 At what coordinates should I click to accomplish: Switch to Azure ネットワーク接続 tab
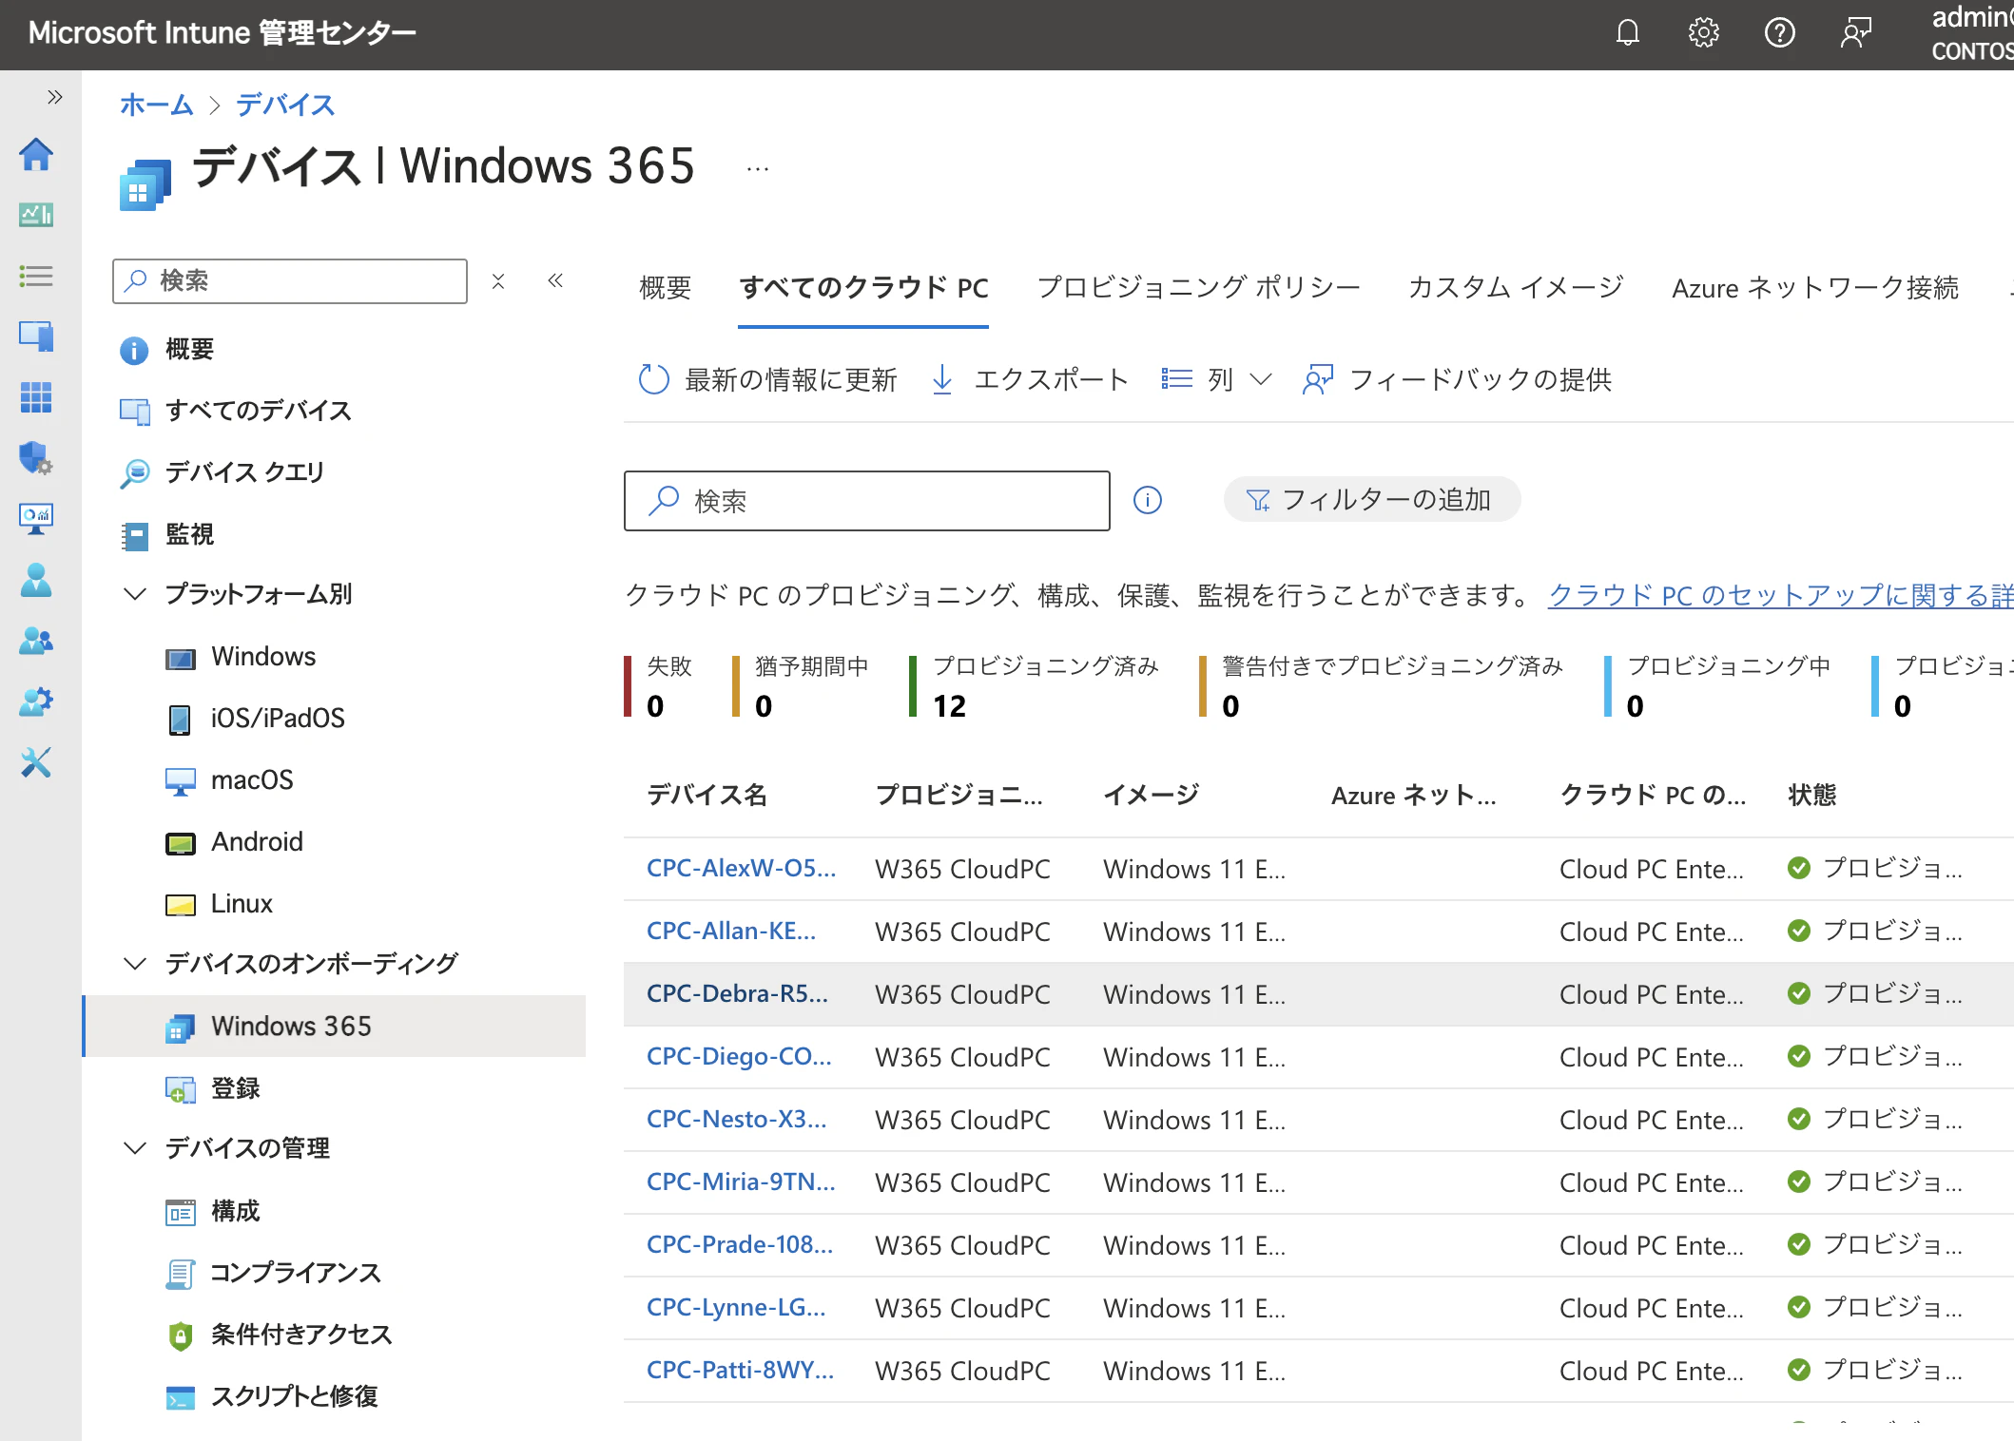click(x=1815, y=288)
